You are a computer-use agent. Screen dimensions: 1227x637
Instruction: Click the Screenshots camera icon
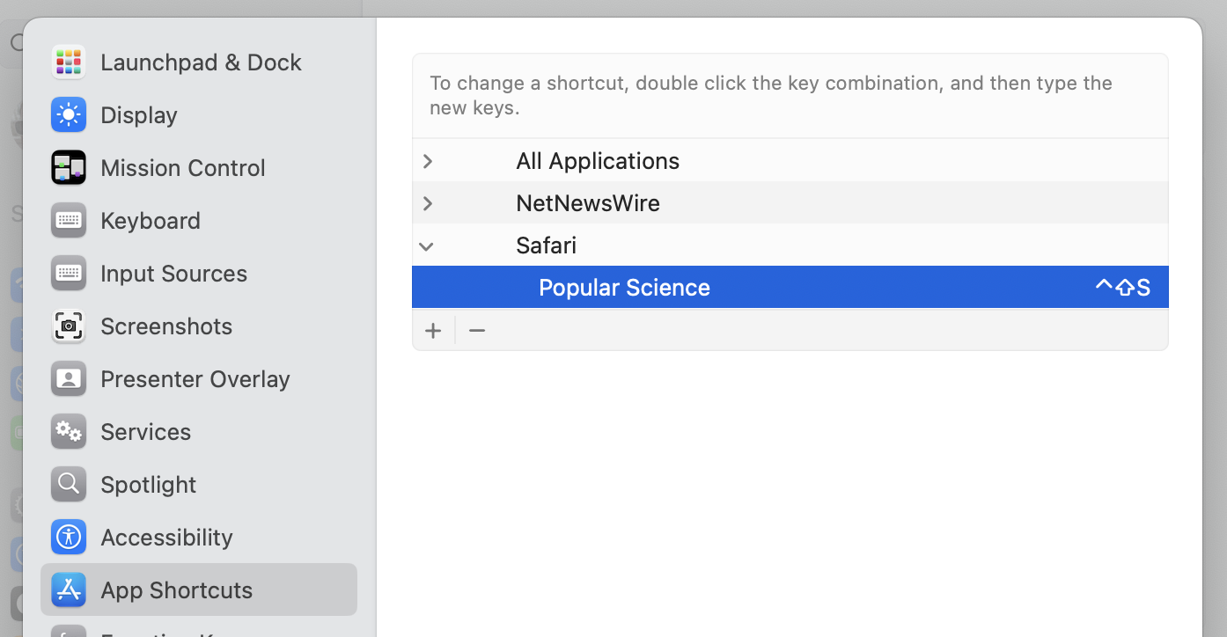[x=69, y=326]
